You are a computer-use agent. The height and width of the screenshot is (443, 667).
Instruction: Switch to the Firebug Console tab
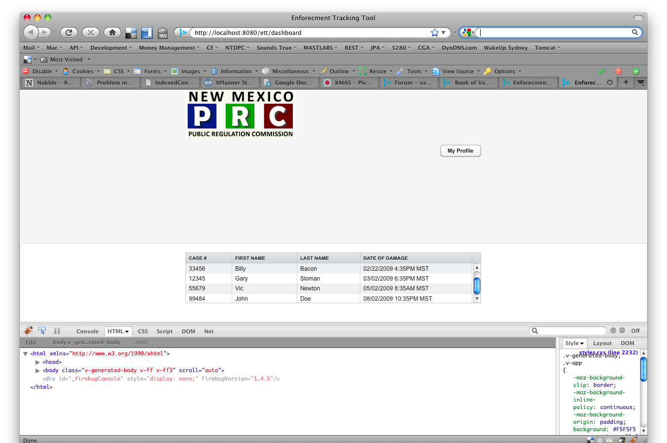pyautogui.click(x=87, y=331)
